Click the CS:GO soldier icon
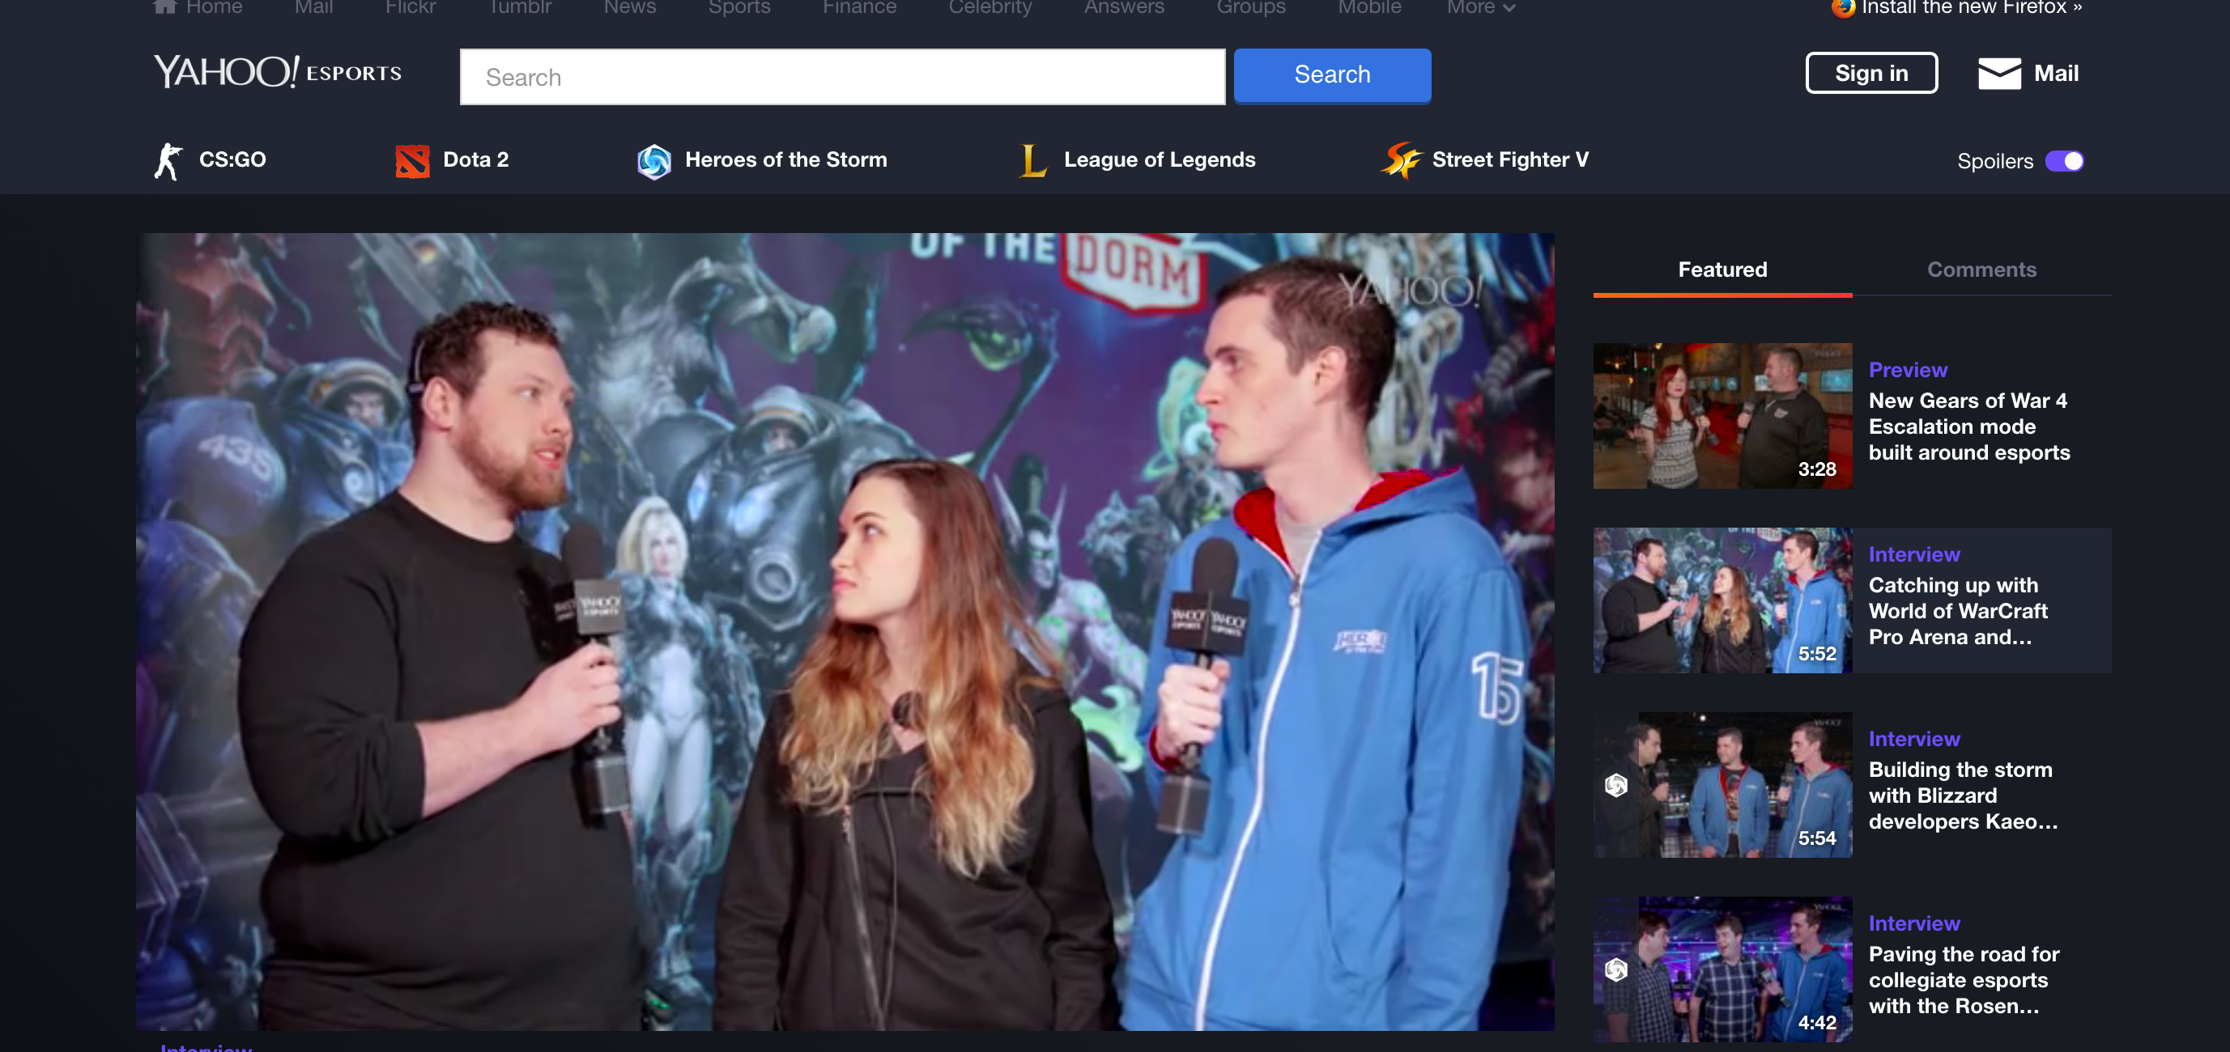Viewport: 2230px width, 1052px height. click(168, 161)
